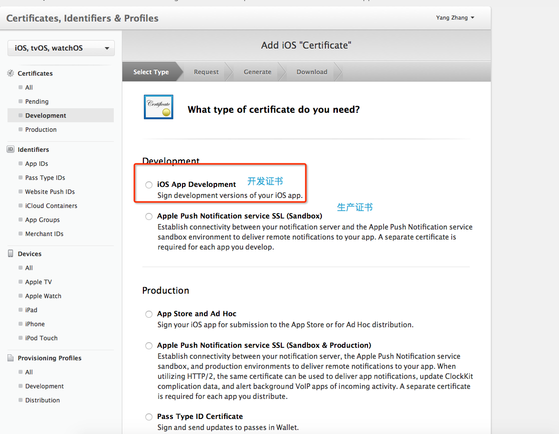559x434 pixels.
Task: Open Apple TV devices
Action: [x=39, y=282]
